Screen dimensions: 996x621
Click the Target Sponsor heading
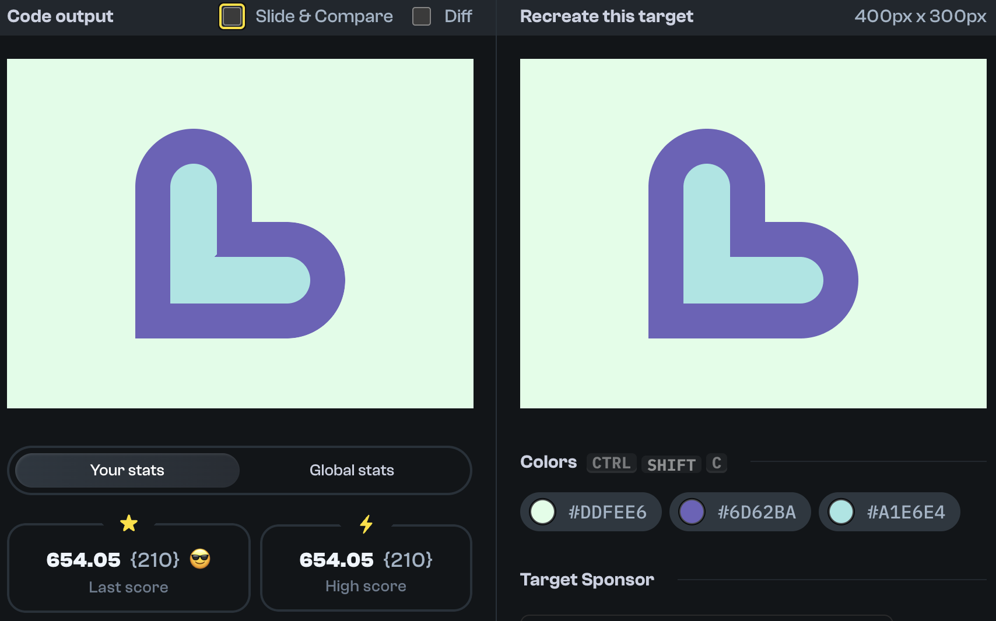pos(587,580)
